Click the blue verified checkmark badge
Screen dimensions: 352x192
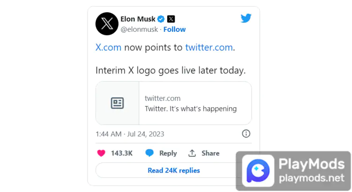pyautogui.click(x=161, y=19)
